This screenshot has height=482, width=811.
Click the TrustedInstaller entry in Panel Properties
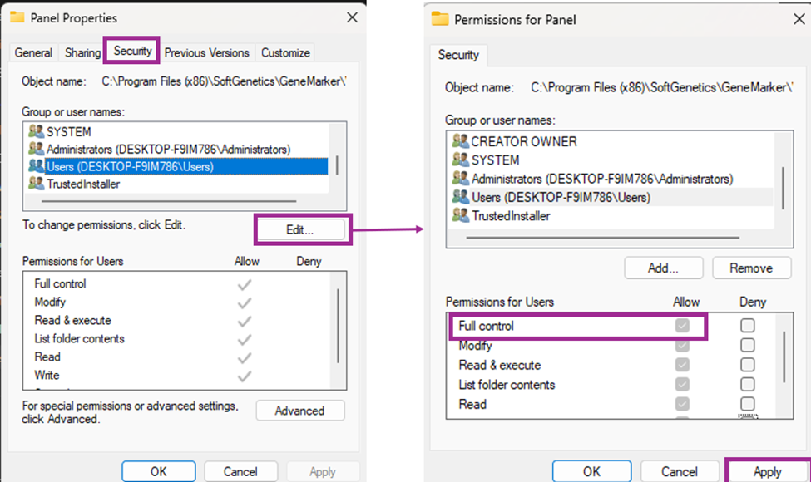[83, 184]
